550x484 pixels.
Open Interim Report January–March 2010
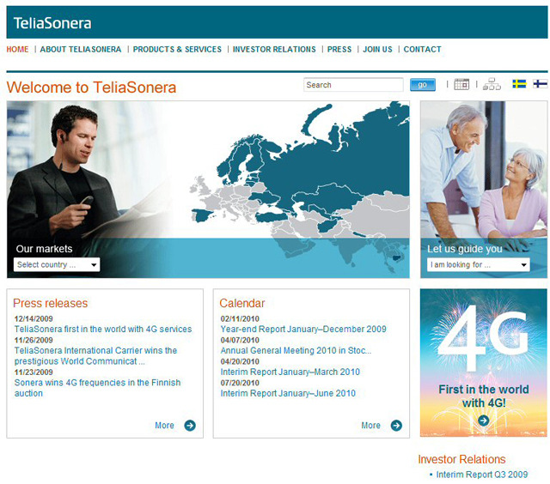(x=290, y=372)
